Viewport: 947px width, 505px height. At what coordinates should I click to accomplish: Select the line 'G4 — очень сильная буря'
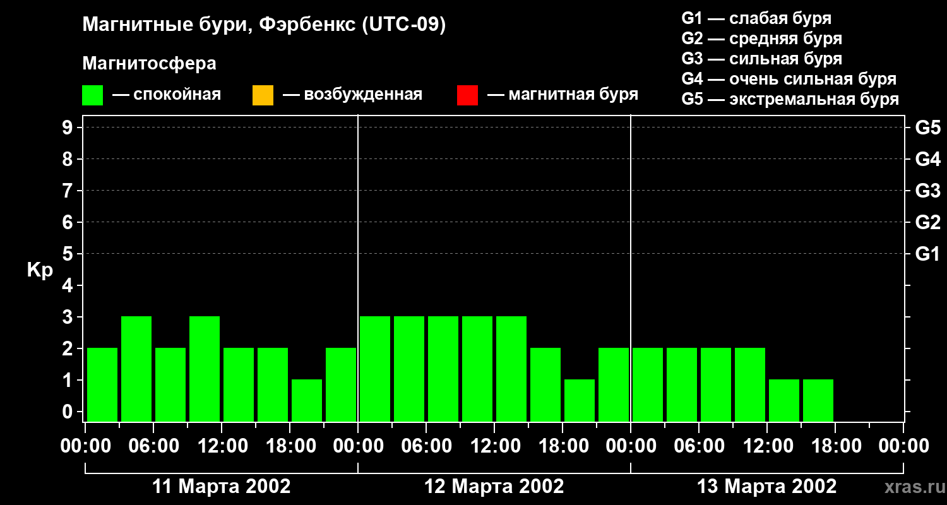789,79
